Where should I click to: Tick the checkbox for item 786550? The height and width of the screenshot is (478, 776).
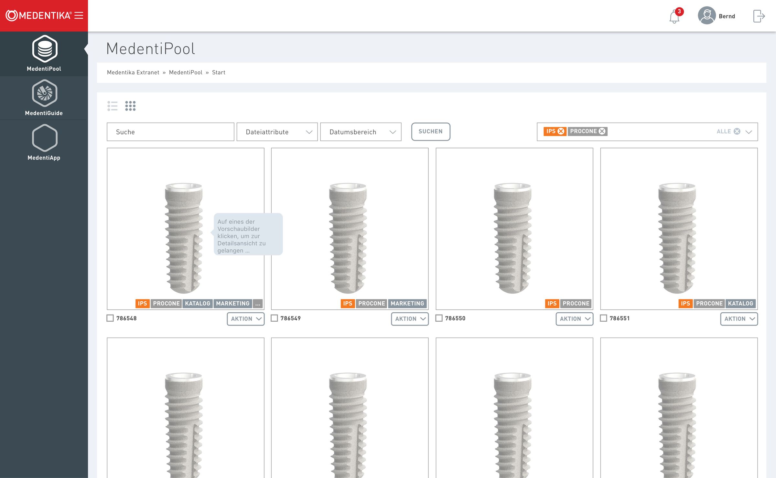(x=439, y=318)
